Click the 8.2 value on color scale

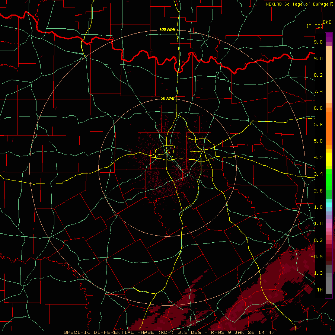pyautogui.click(x=318, y=75)
